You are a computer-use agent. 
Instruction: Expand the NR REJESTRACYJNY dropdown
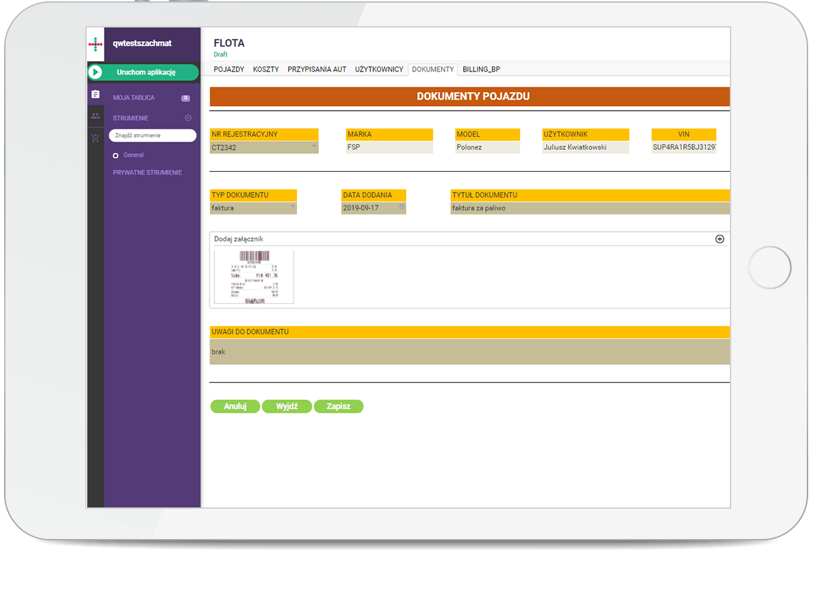coord(314,146)
